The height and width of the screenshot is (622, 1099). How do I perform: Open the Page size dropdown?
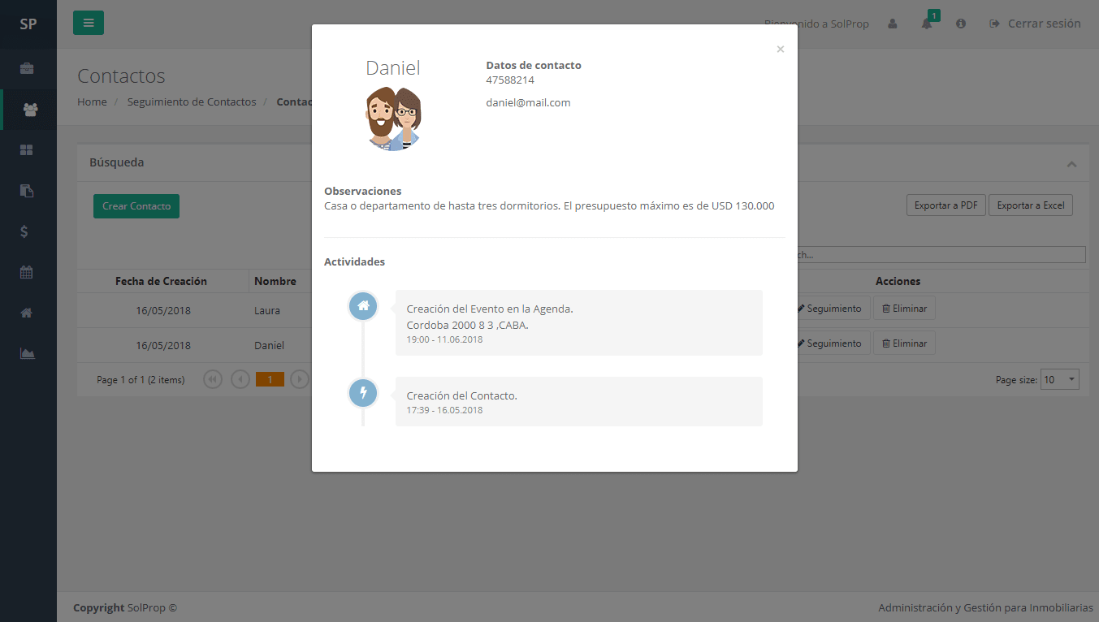[x=1061, y=379]
